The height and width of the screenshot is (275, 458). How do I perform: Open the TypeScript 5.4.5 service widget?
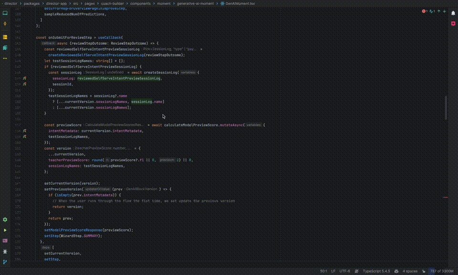[376, 271]
